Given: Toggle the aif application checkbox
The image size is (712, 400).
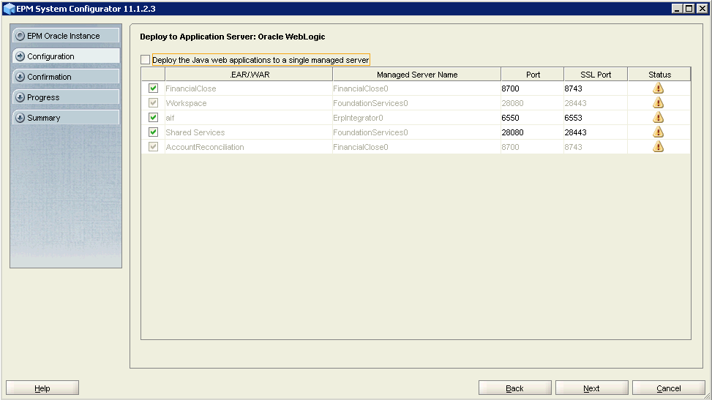Looking at the screenshot, I should 153,118.
